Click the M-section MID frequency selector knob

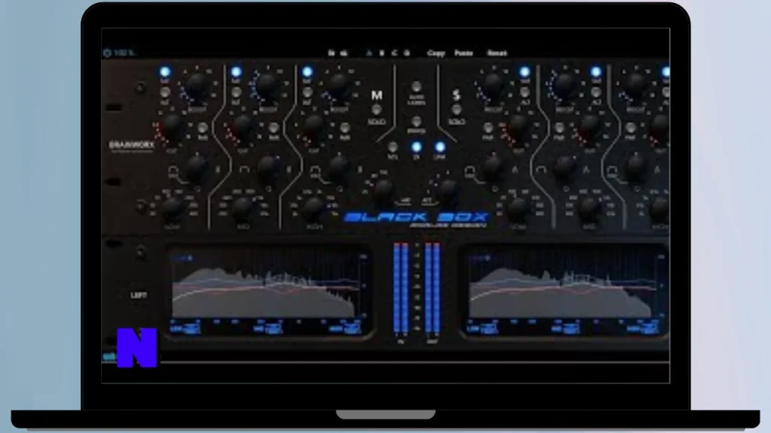pos(243,208)
